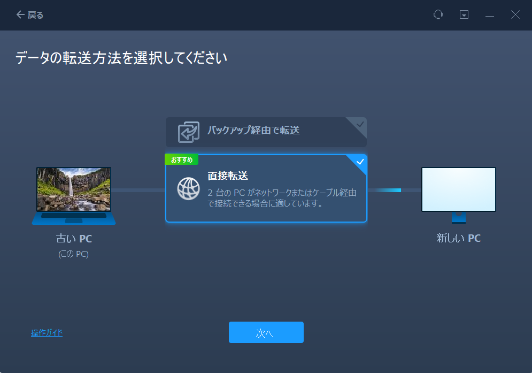Viewport: 532px width, 373px height.
Task: Click the (この PC) caption
Action: (x=73, y=254)
